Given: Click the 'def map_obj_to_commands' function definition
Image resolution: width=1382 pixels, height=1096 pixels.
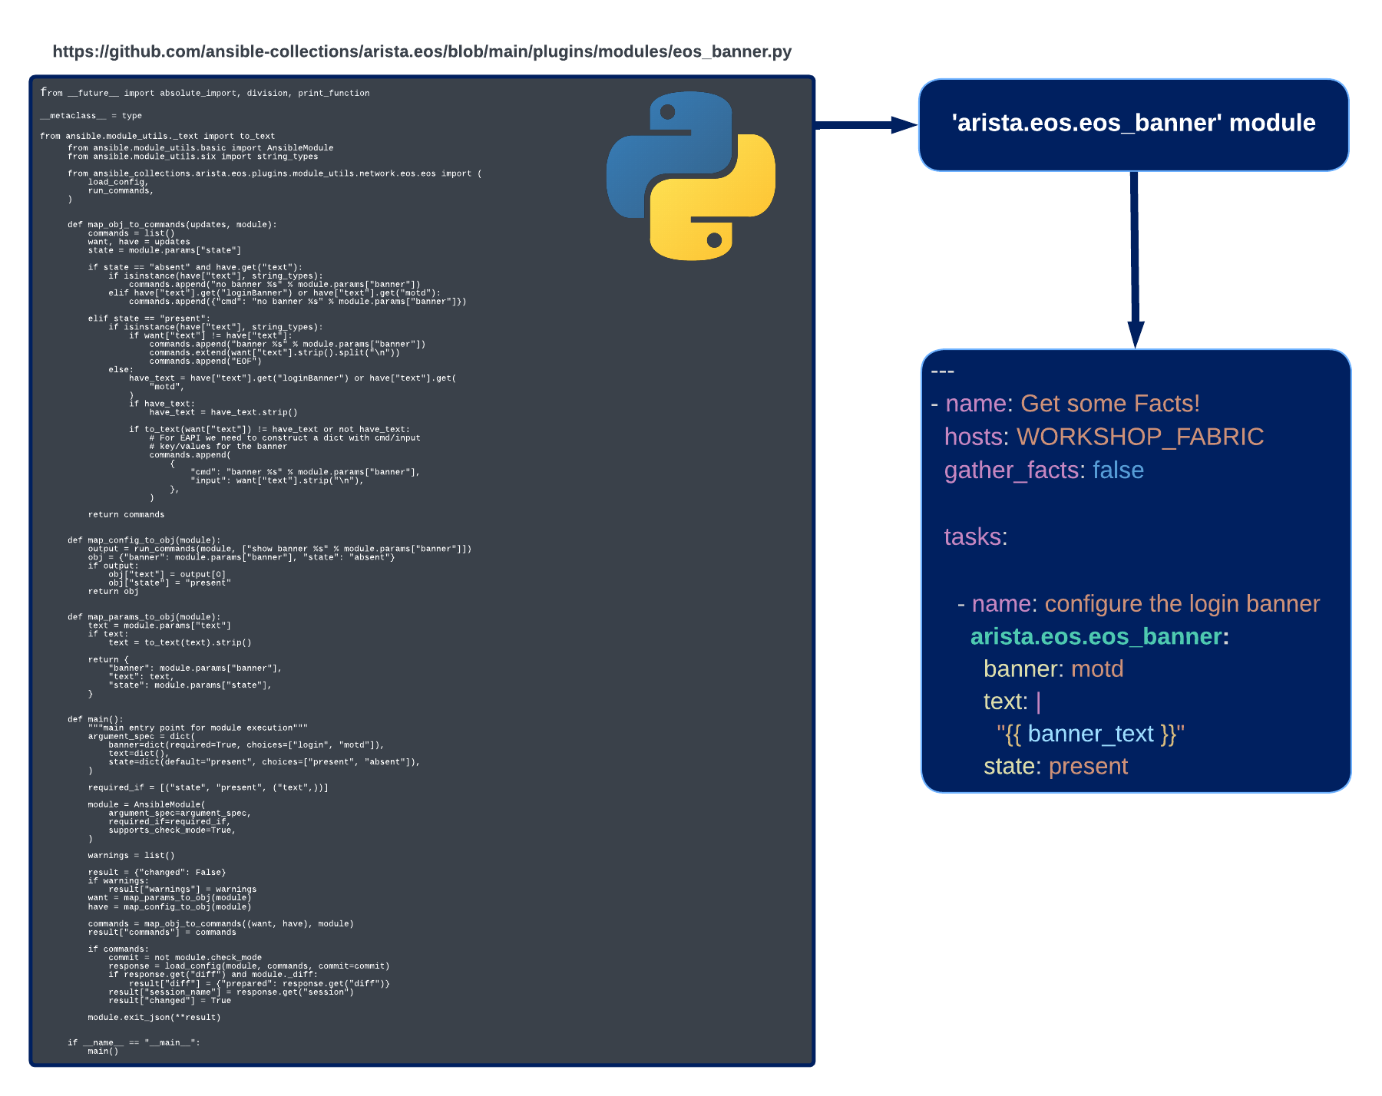Looking at the screenshot, I should tap(172, 225).
